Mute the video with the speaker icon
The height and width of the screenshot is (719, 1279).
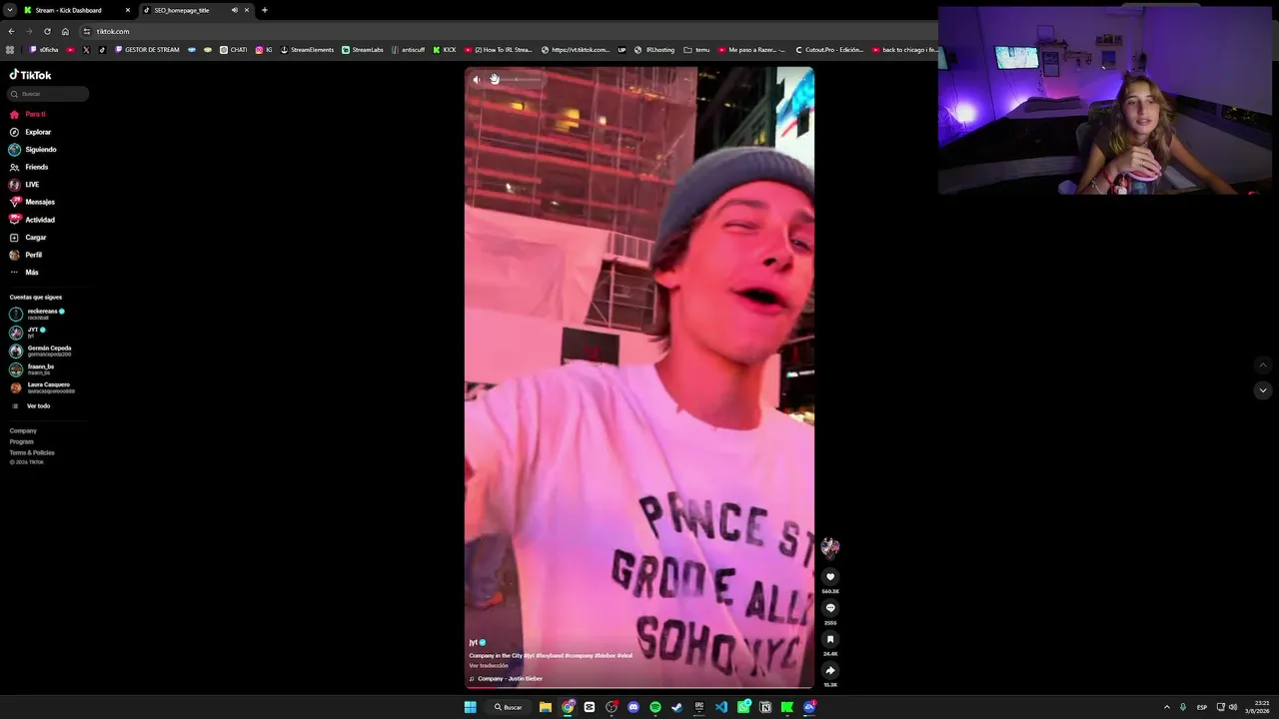click(477, 80)
